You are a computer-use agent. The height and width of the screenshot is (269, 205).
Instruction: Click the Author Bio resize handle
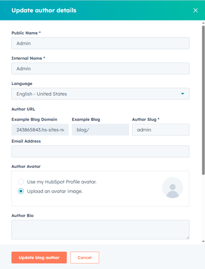click(188, 238)
